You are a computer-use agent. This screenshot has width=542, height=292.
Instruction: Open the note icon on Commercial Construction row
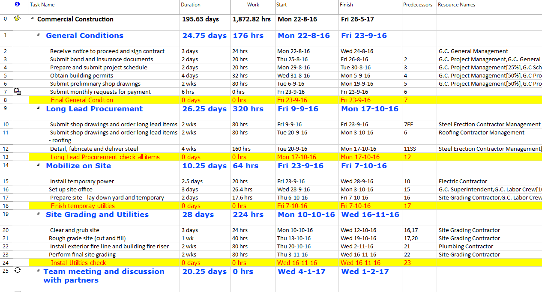point(17,18)
